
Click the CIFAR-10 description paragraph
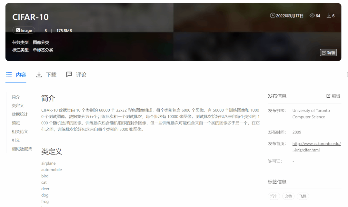150,120
